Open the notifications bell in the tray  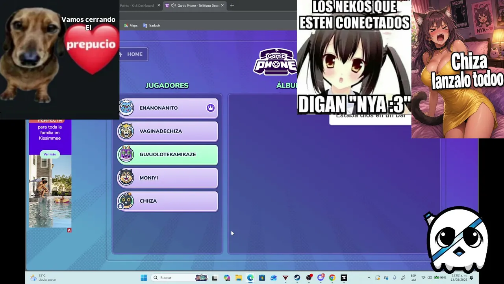[x=472, y=278]
